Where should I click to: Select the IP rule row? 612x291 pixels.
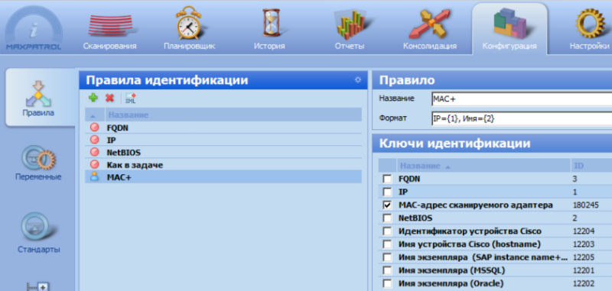pos(223,140)
